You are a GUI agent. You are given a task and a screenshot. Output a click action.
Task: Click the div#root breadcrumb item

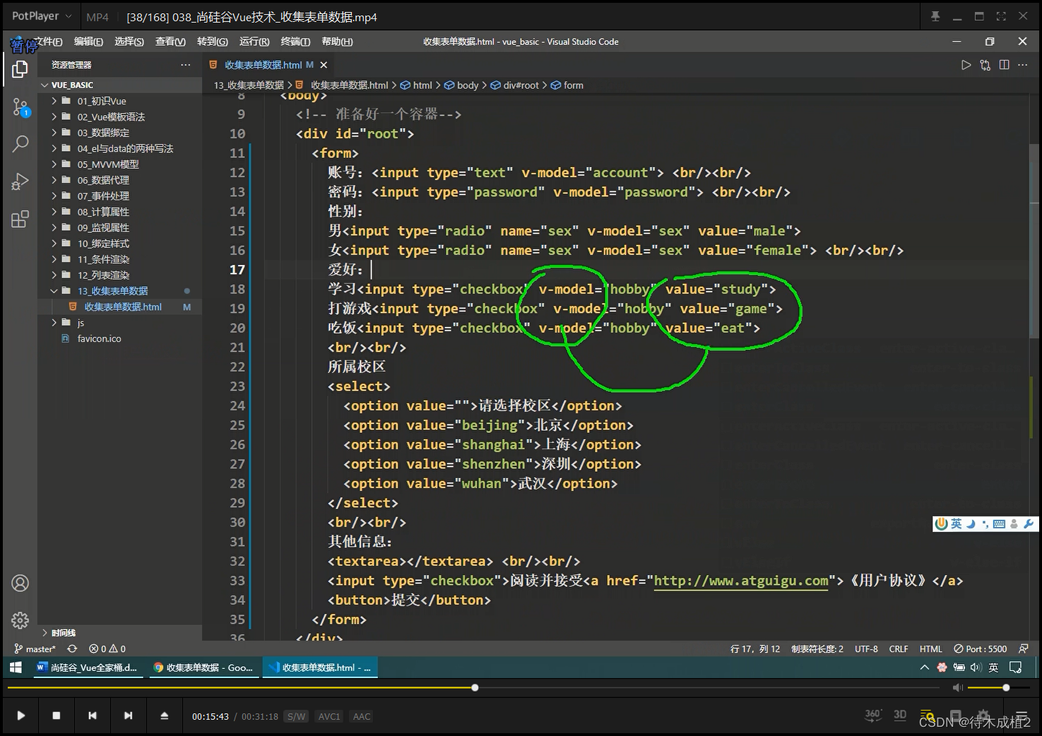tap(521, 85)
